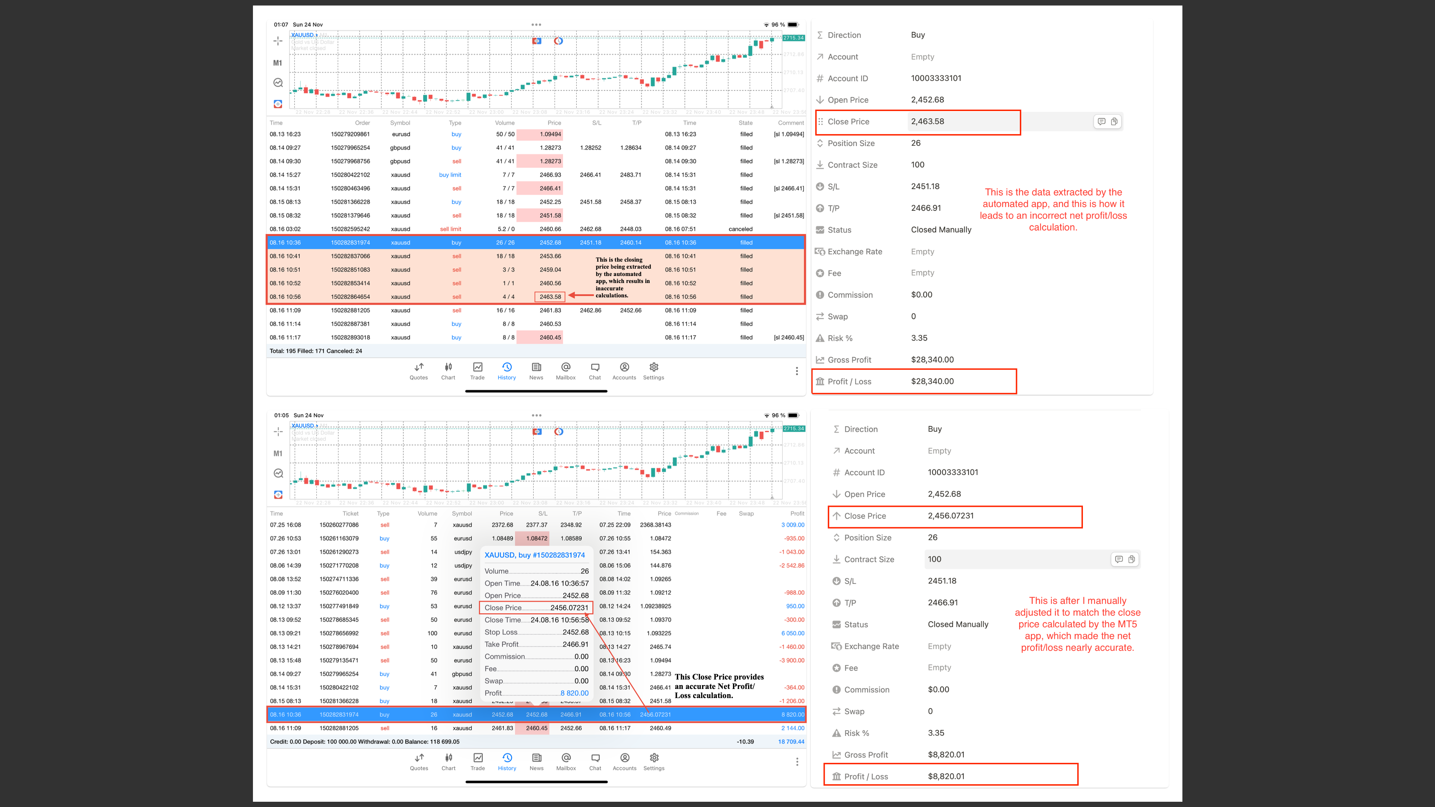The image size is (1435, 807).
Task: Open Accounts icon in bottom MT5 toolbar
Action: (624, 761)
